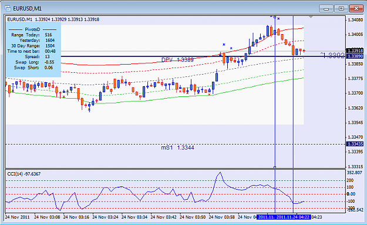Click the Yesterday range value 1604
The image size is (367, 225).
tap(50, 41)
